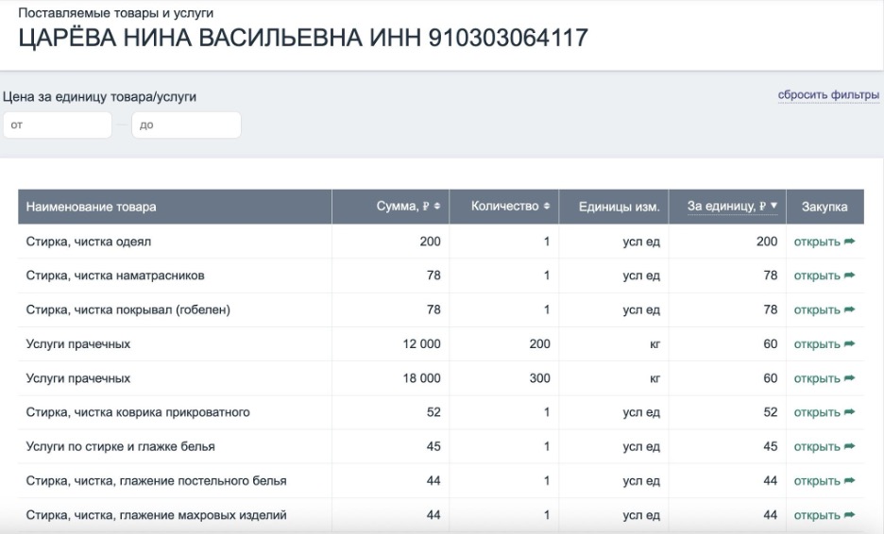Click the 'Единицы изм.' column header
This screenshot has height=534, width=884.
(x=619, y=207)
